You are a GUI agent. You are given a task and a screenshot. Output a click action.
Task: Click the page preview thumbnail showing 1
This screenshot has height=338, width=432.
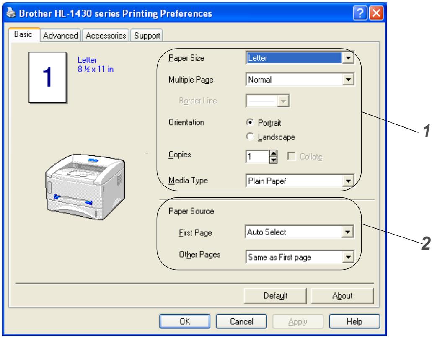tap(48, 77)
